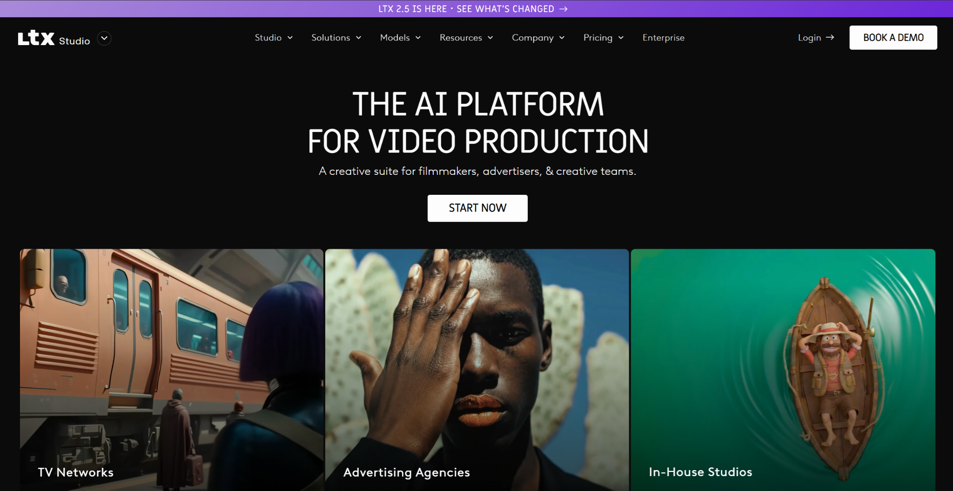Open the In-House Studios video card
Image resolution: width=953 pixels, height=491 pixels.
coord(783,370)
